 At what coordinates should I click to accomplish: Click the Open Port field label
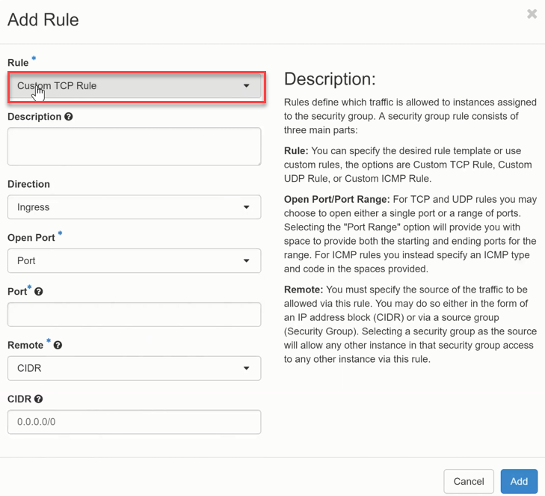(x=31, y=238)
